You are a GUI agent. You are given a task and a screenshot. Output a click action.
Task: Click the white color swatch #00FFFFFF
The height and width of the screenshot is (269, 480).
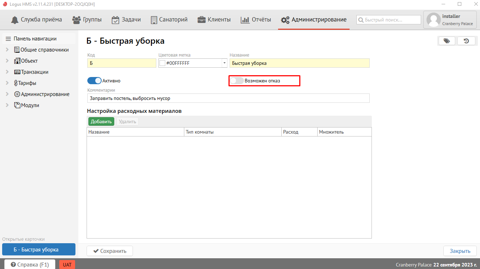tap(162, 63)
